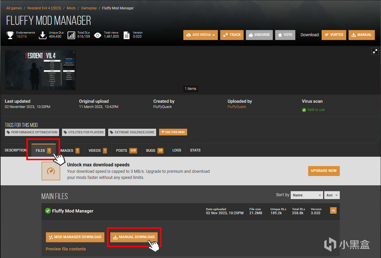Select the Extreme Violence/Gore tag
Viewport: 381px width, 258px height.
click(x=132, y=132)
